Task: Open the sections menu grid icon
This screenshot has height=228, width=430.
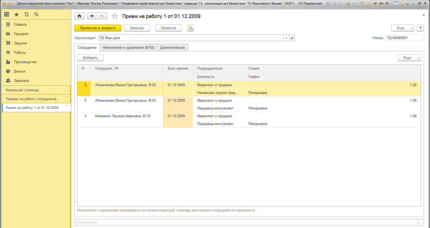Action: [7, 15]
